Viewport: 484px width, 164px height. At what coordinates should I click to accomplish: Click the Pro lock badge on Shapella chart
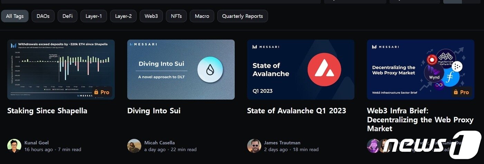(x=102, y=92)
